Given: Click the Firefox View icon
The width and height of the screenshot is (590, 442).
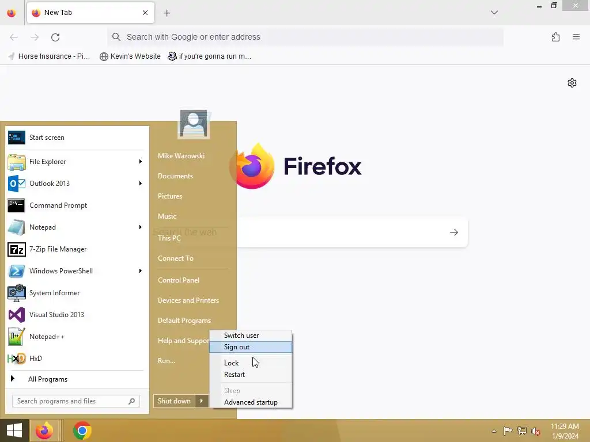Looking at the screenshot, I should click(x=12, y=13).
